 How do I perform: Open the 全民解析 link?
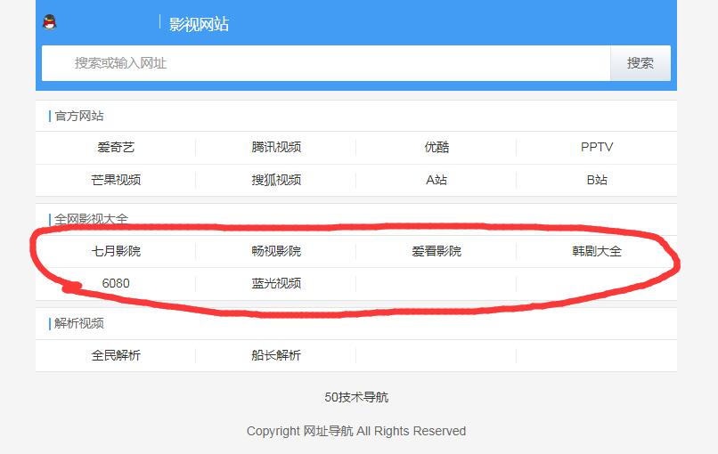(x=116, y=355)
